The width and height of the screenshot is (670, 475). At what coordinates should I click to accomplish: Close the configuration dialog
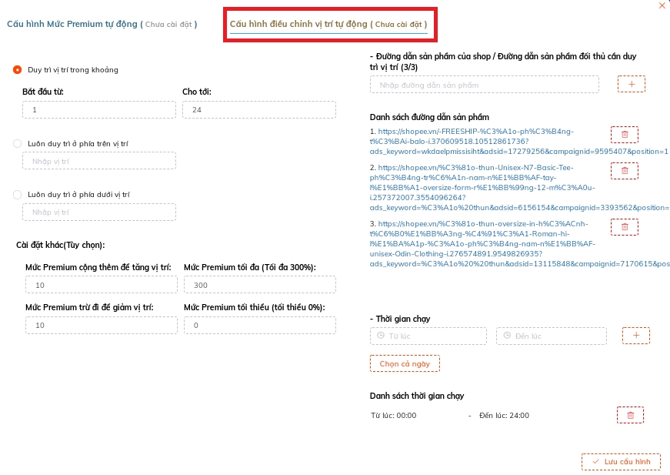point(662,5)
